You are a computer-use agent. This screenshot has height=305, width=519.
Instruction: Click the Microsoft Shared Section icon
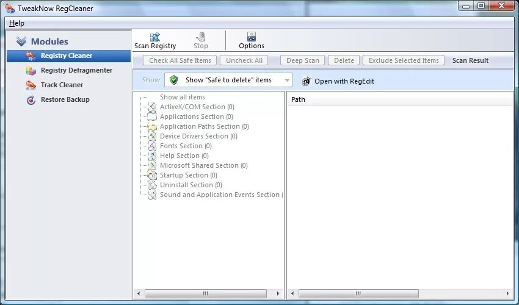(152, 165)
